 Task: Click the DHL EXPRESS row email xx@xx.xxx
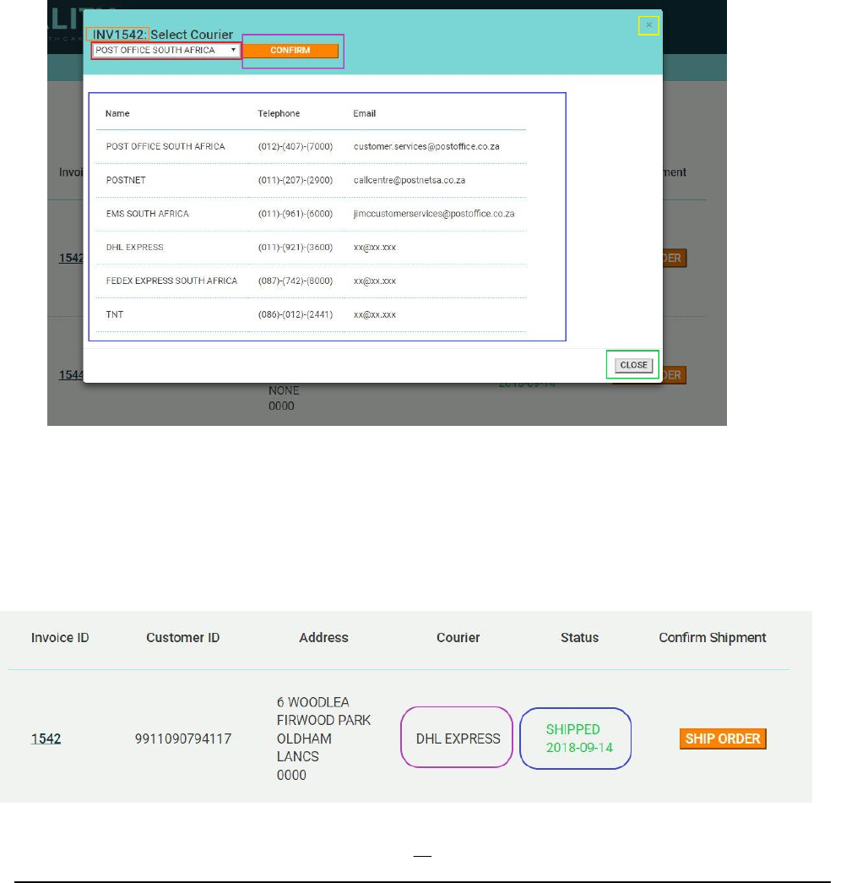375,248
